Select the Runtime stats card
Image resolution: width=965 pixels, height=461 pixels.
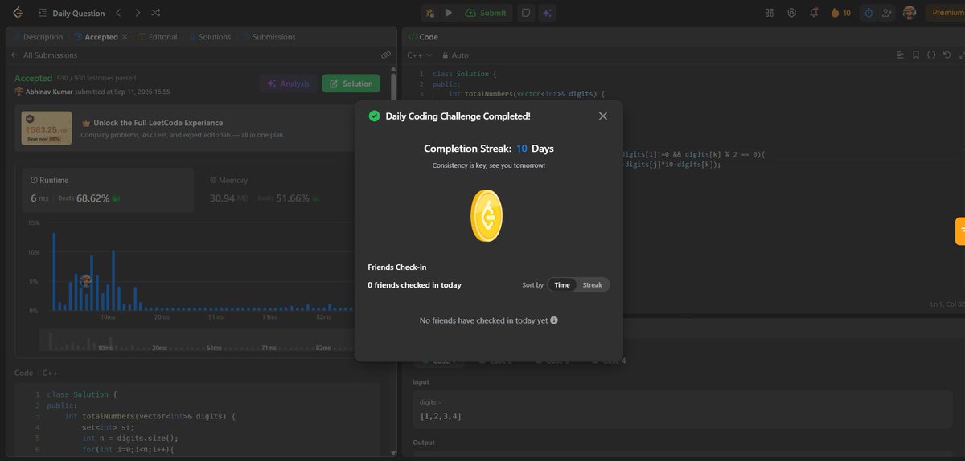(108, 190)
